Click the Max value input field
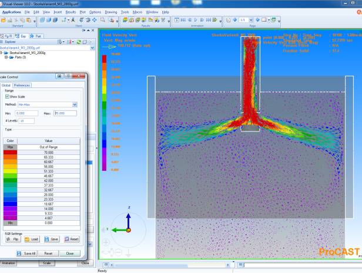The height and width of the screenshot is (273, 362). click(x=65, y=113)
